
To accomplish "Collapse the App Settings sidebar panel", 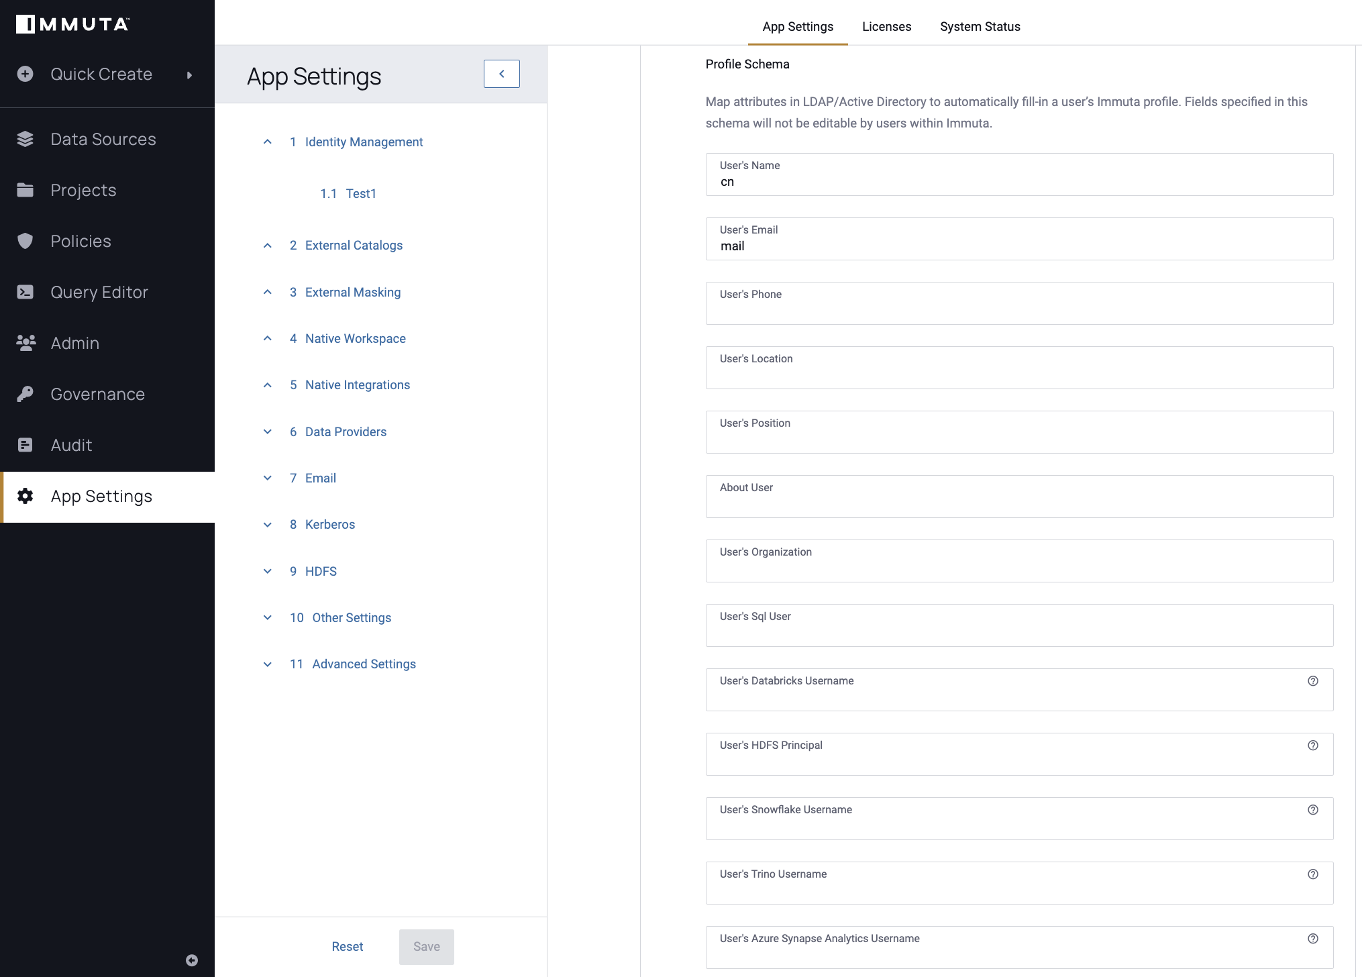I will click(501, 73).
